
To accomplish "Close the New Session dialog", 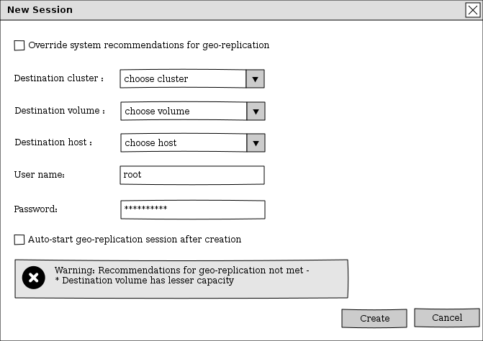I will [x=472, y=10].
